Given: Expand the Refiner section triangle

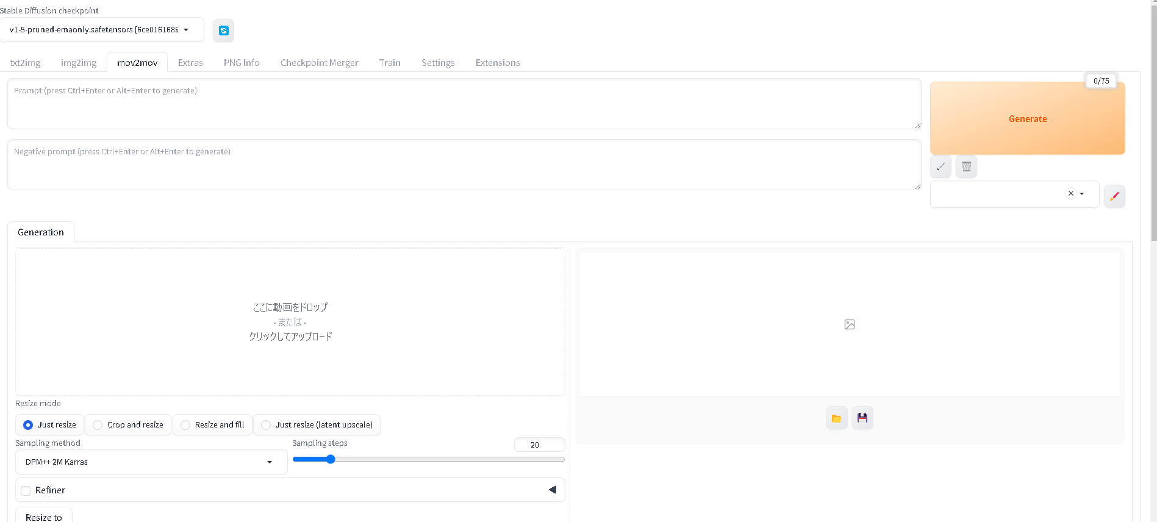Looking at the screenshot, I should [553, 490].
